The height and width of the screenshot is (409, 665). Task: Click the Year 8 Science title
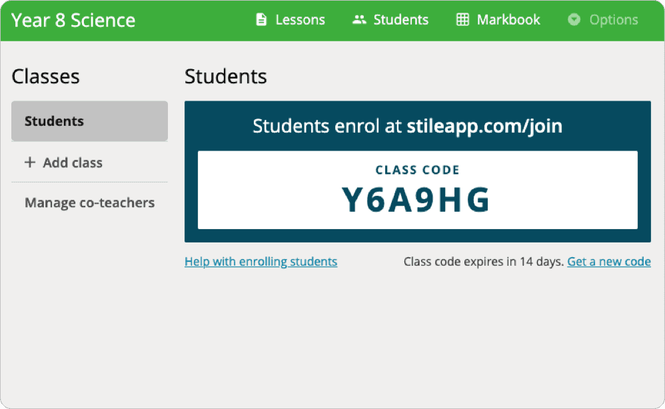tap(73, 20)
